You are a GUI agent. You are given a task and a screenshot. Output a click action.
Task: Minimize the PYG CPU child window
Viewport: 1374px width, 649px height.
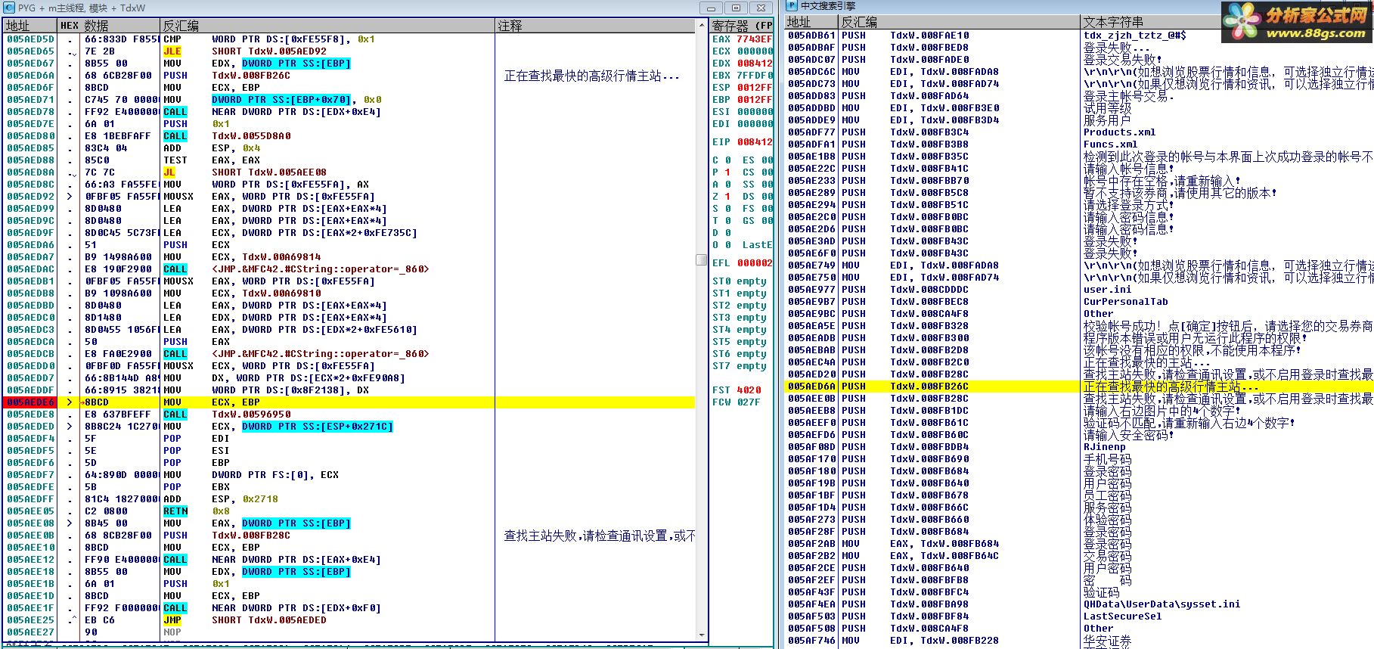(x=712, y=8)
